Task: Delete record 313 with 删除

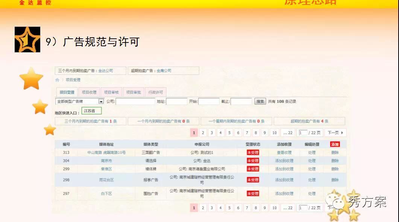Action: pyautogui.click(x=335, y=152)
